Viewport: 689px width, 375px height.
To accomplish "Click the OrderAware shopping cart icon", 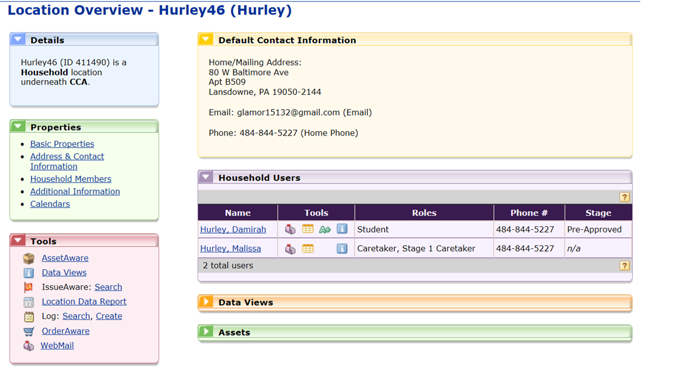I will tap(29, 331).
